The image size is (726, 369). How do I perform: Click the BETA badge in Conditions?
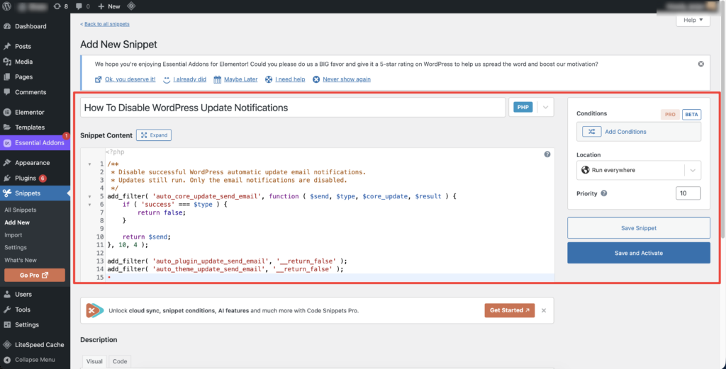point(692,114)
